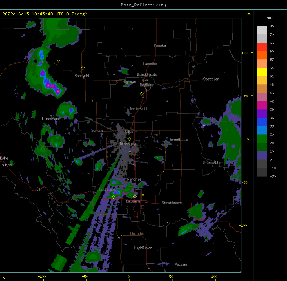The width and height of the screenshot is (287, 281).
Task: Click the ThreeHills city label
Action: pyautogui.click(x=178, y=139)
